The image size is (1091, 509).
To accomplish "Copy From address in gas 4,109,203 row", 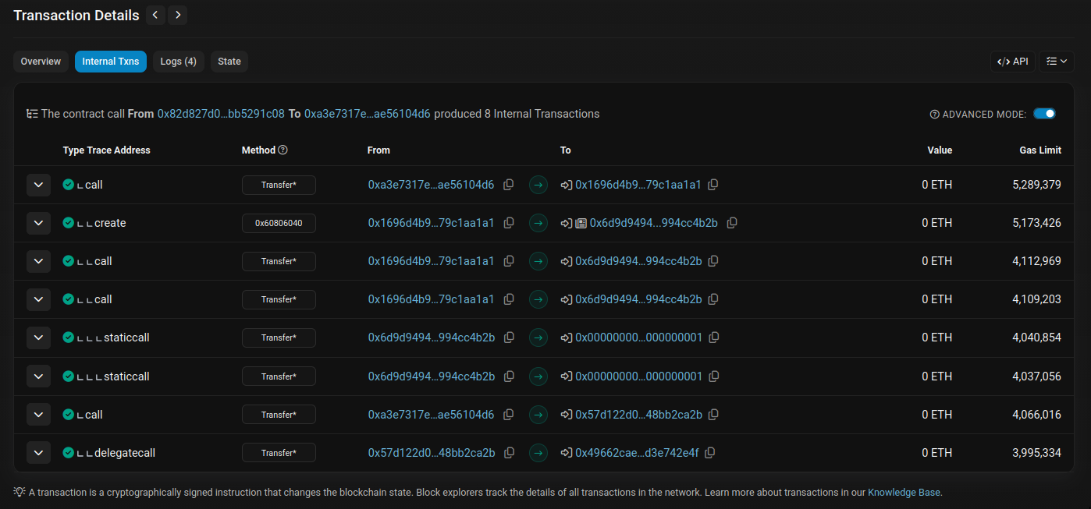I will pyautogui.click(x=509, y=299).
